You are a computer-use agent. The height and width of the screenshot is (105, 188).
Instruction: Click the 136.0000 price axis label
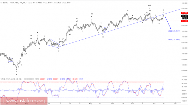(185, 9)
